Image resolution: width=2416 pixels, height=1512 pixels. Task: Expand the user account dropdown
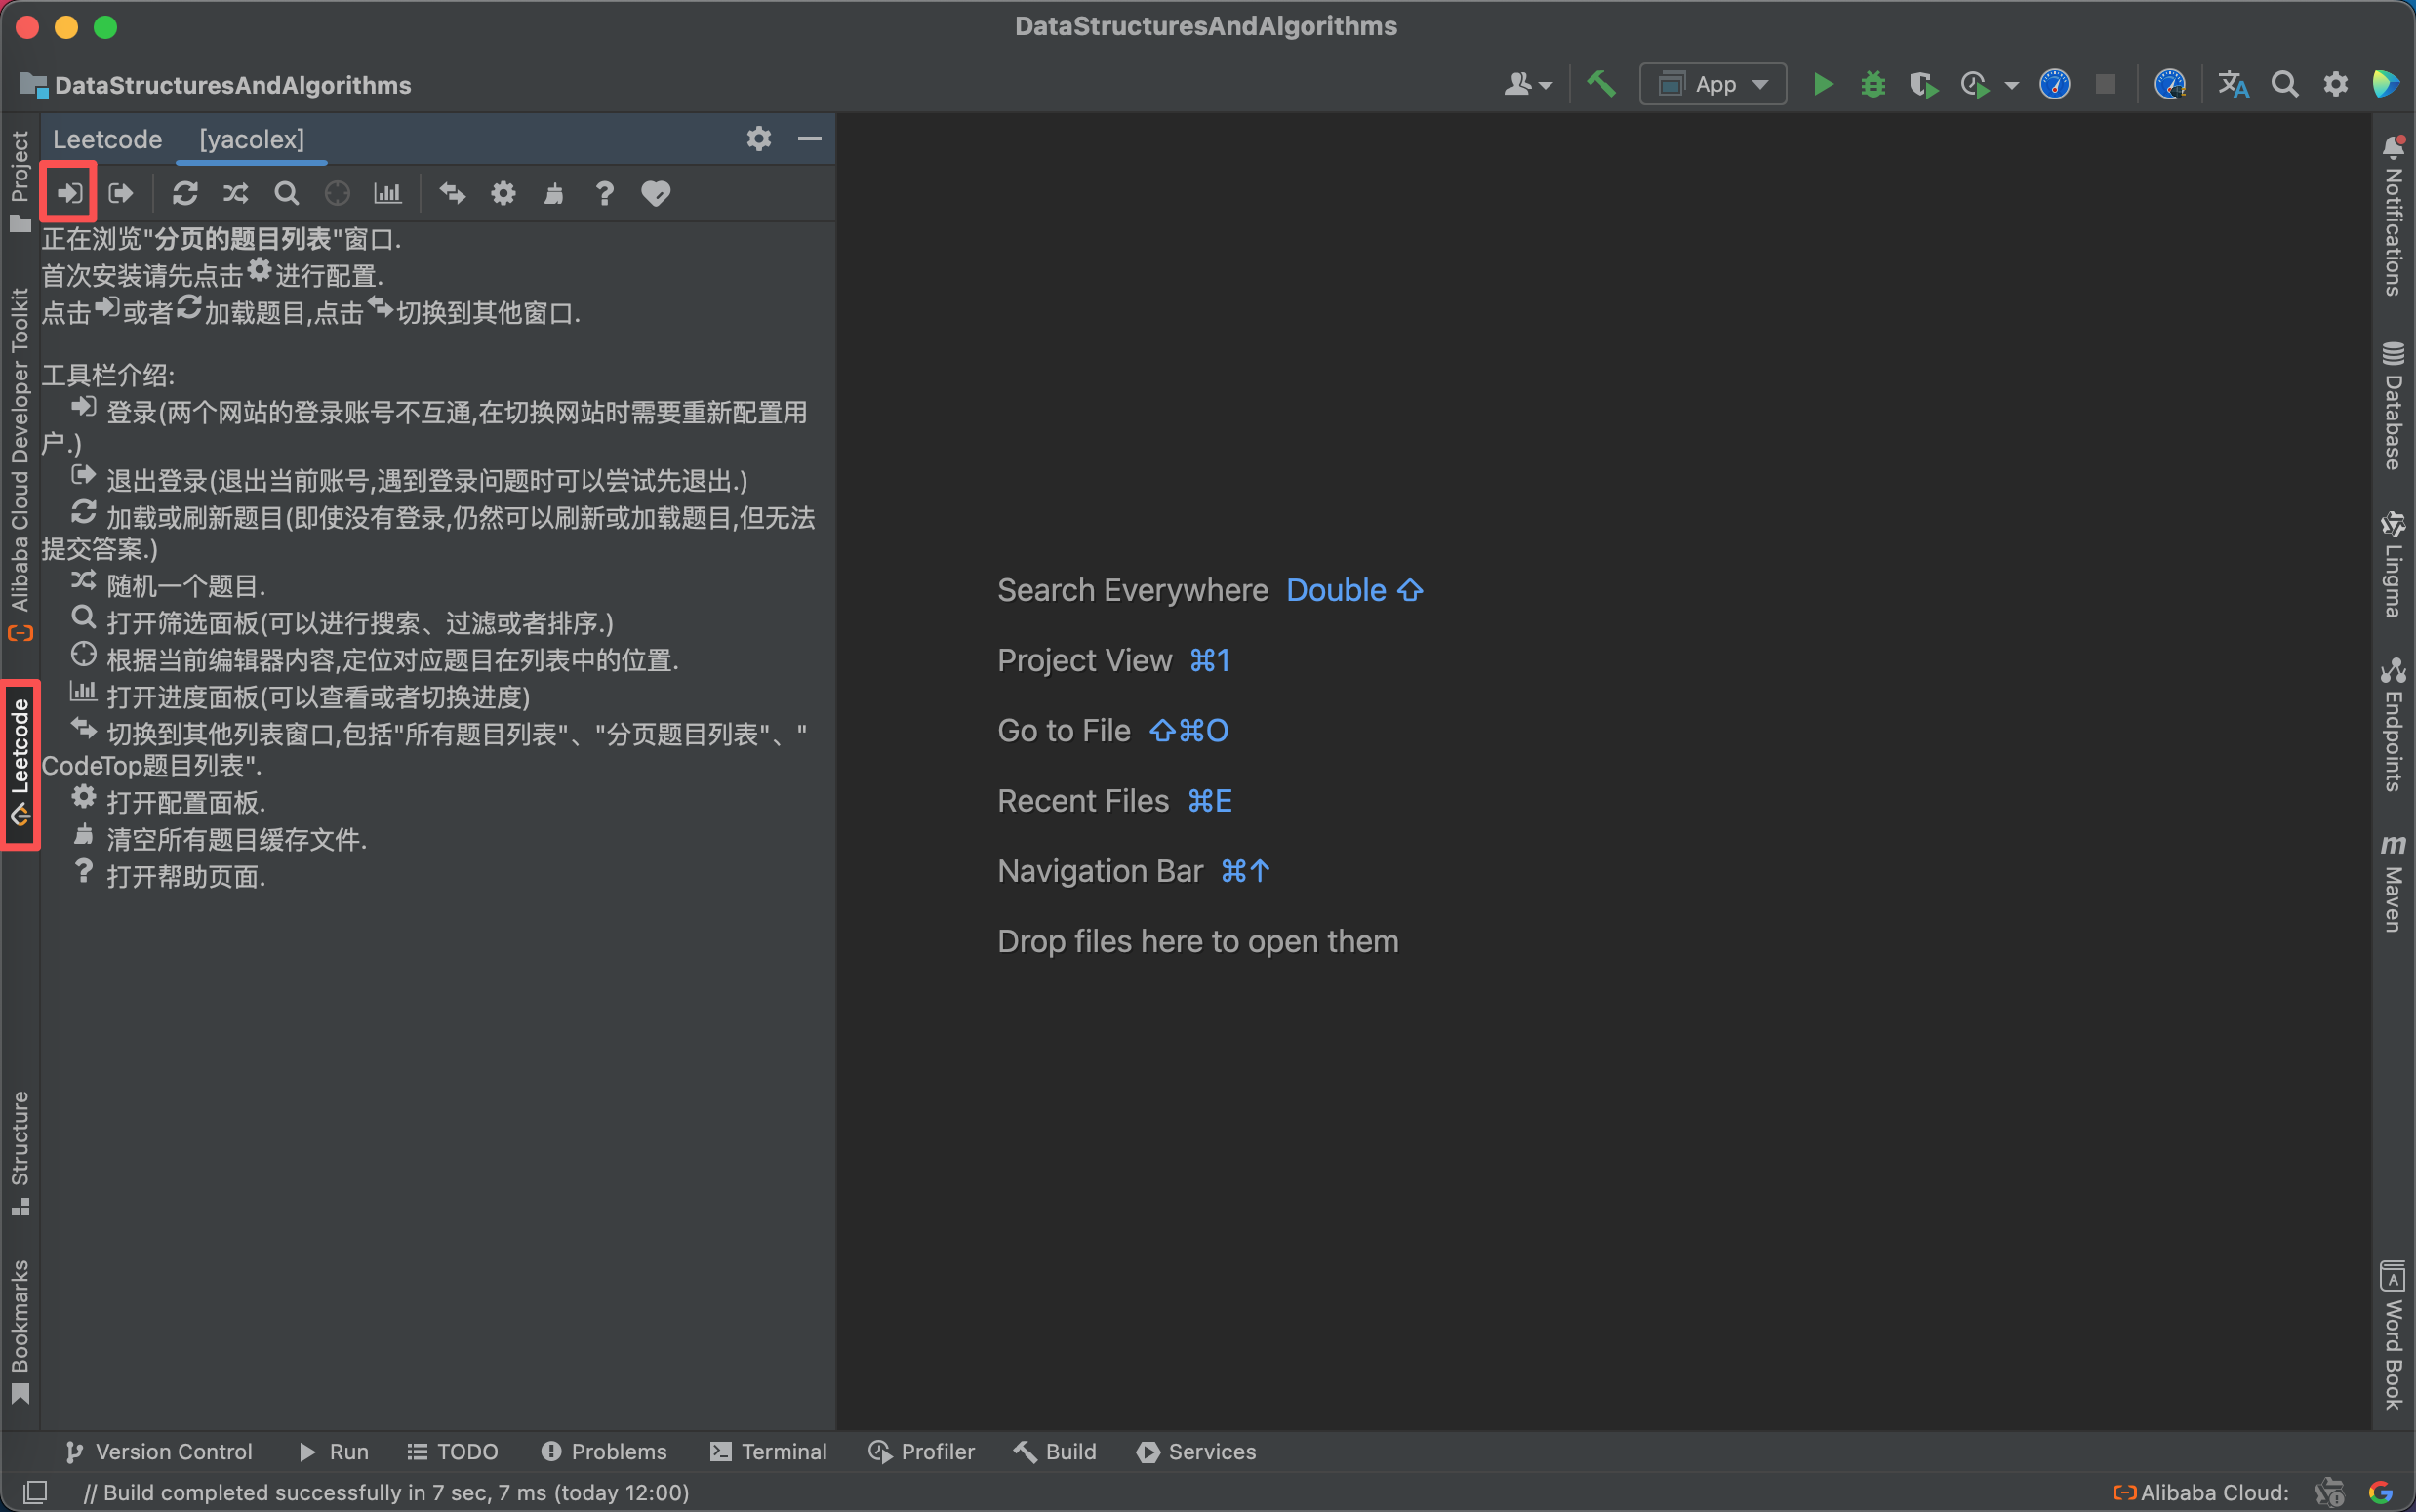(1528, 84)
